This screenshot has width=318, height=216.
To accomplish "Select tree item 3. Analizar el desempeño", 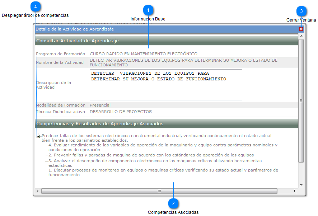I will [x=155, y=163].
